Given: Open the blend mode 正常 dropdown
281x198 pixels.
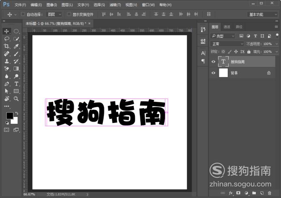Looking at the screenshot, I should tap(227, 44).
